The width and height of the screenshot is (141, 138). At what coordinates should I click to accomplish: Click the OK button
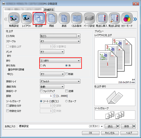pos(91,133)
